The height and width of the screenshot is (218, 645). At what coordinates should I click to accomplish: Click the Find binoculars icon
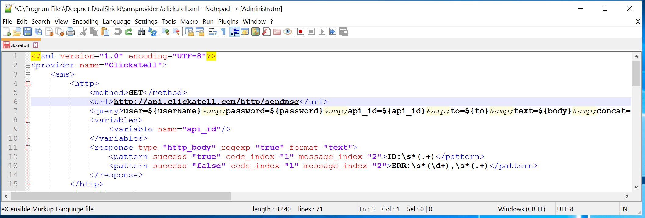pos(141,32)
